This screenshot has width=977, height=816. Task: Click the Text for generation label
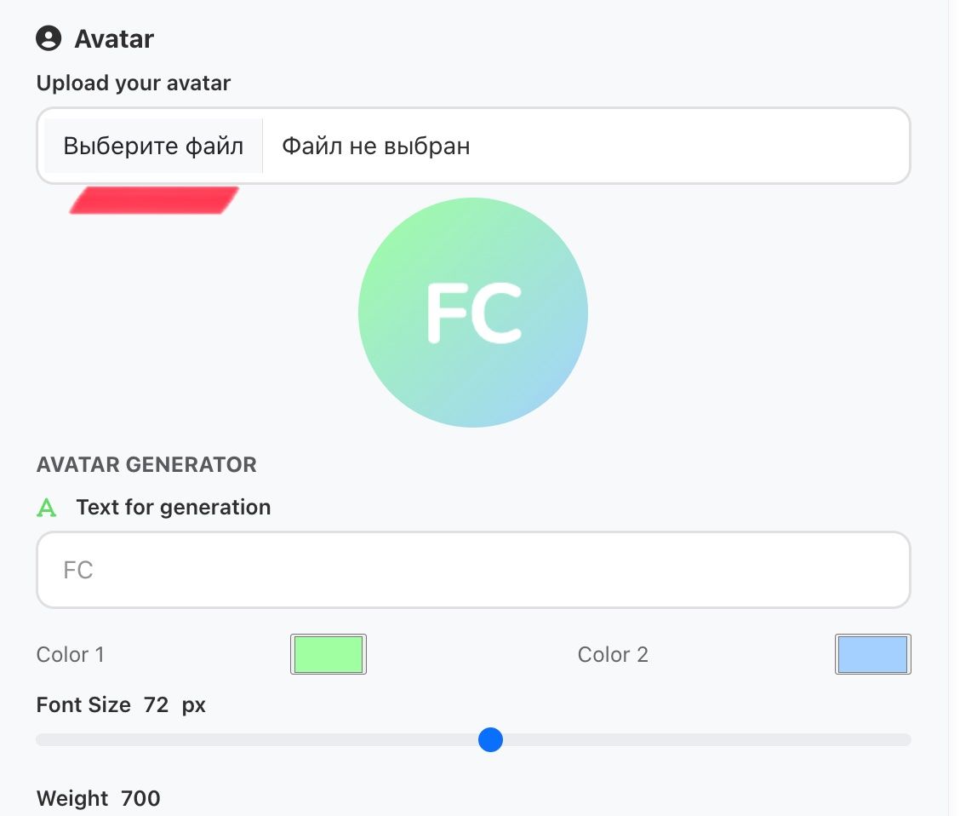point(173,507)
